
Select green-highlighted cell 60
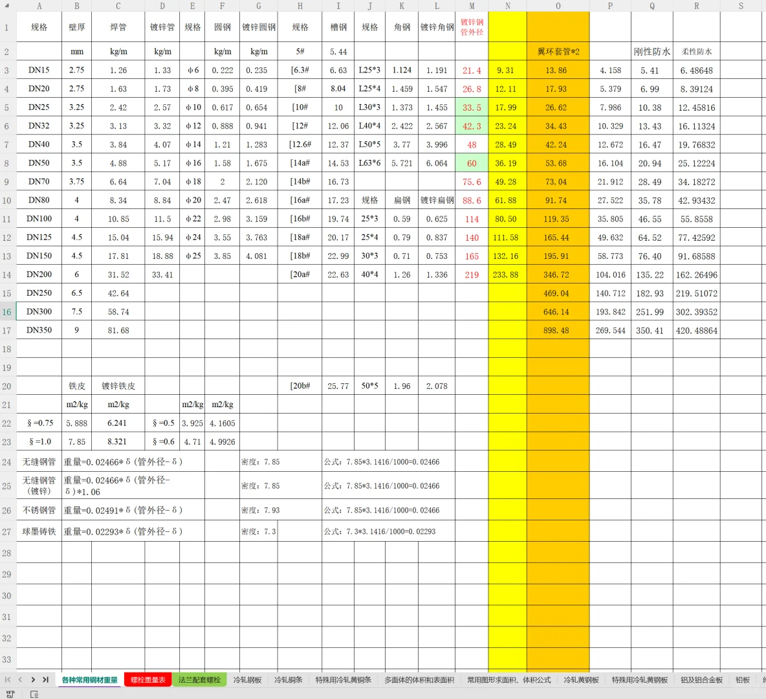coord(472,162)
